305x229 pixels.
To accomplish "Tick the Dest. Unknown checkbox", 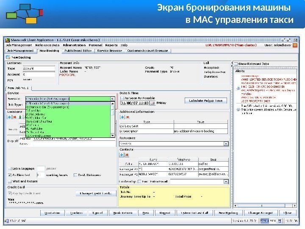I will pyautogui.click(x=75, y=175).
